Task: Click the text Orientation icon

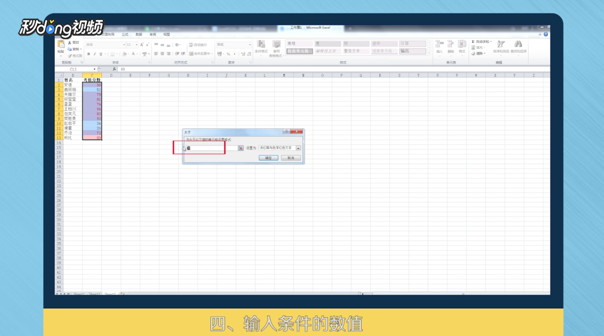Action: tap(177, 45)
